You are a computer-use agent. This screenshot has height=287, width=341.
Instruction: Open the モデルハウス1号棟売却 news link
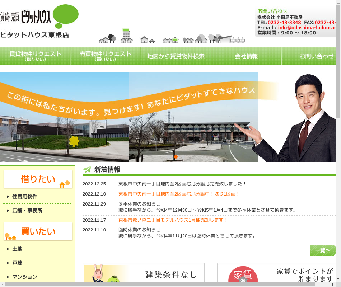[173, 220]
